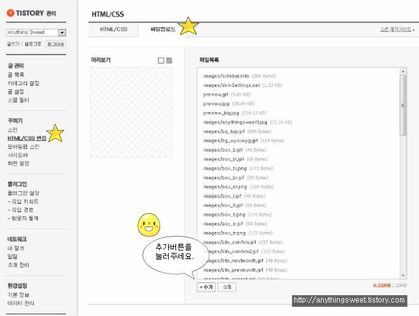Click the file list scrollbar thumb
419x316 pixels.
[x=403, y=105]
